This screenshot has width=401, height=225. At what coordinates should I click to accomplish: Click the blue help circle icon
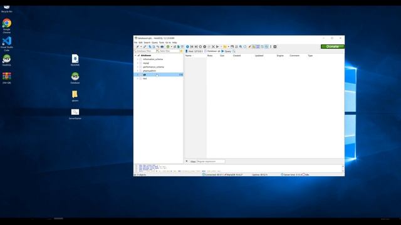click(187, 47)
